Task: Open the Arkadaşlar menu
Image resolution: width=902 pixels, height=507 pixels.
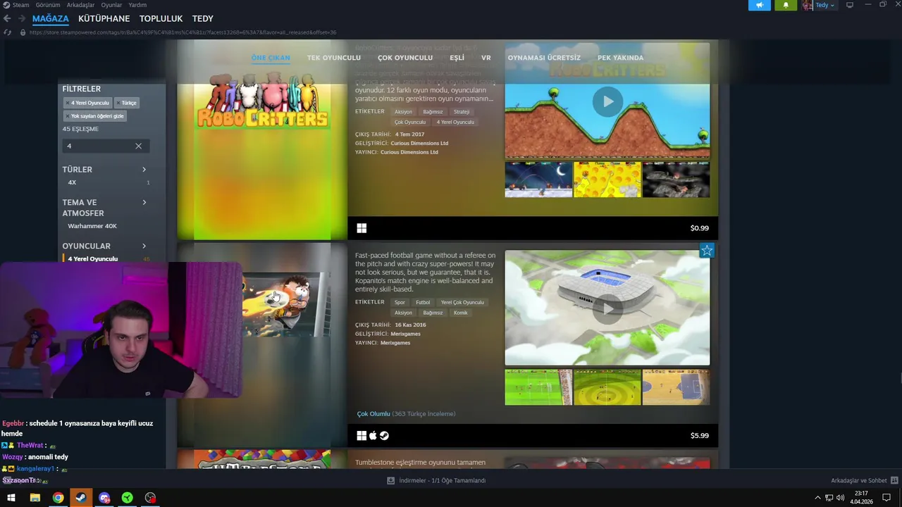Action: click(80, 5)
